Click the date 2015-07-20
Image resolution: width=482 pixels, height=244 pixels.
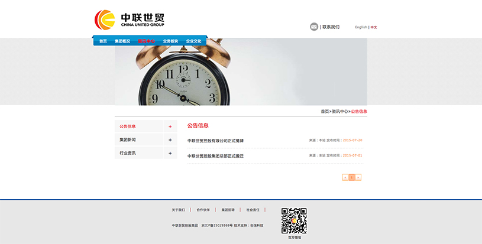click(x=352, y=140)
